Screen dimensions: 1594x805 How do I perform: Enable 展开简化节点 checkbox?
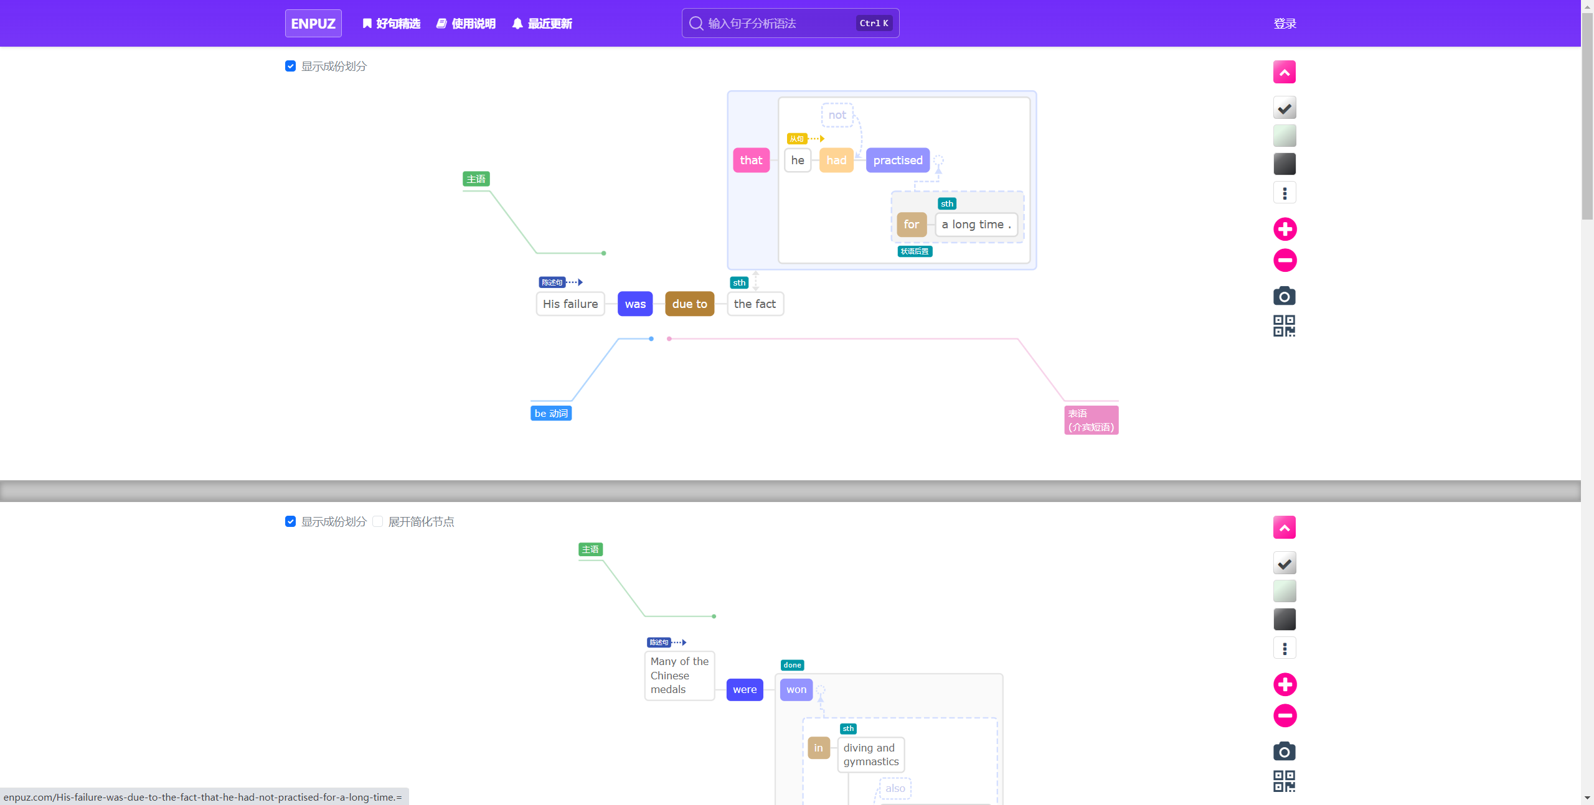(378, 521)
